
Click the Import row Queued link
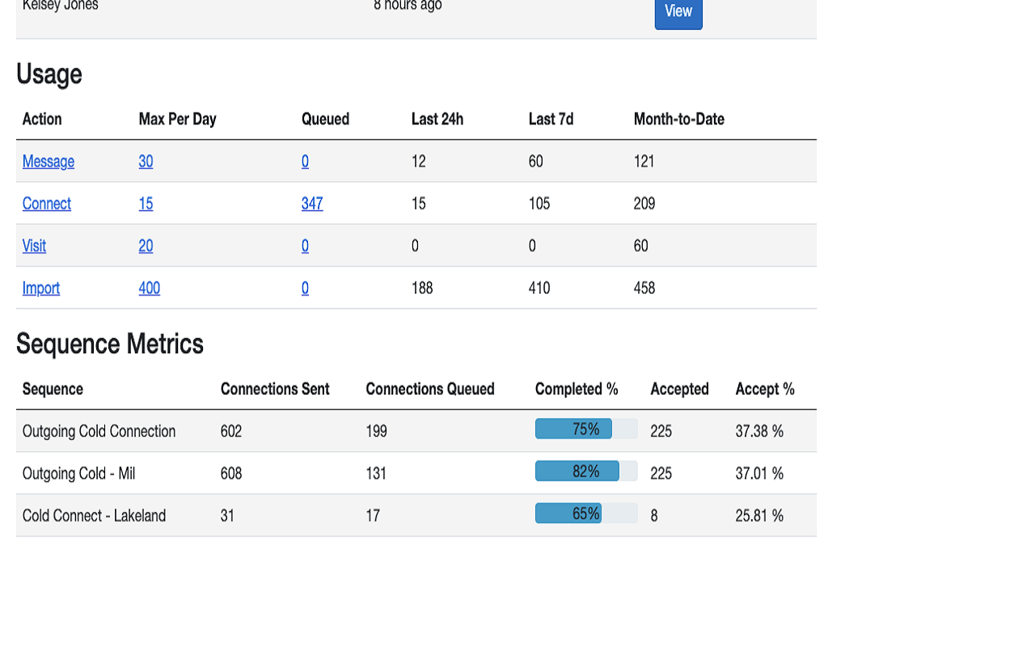tap(305, 288)
